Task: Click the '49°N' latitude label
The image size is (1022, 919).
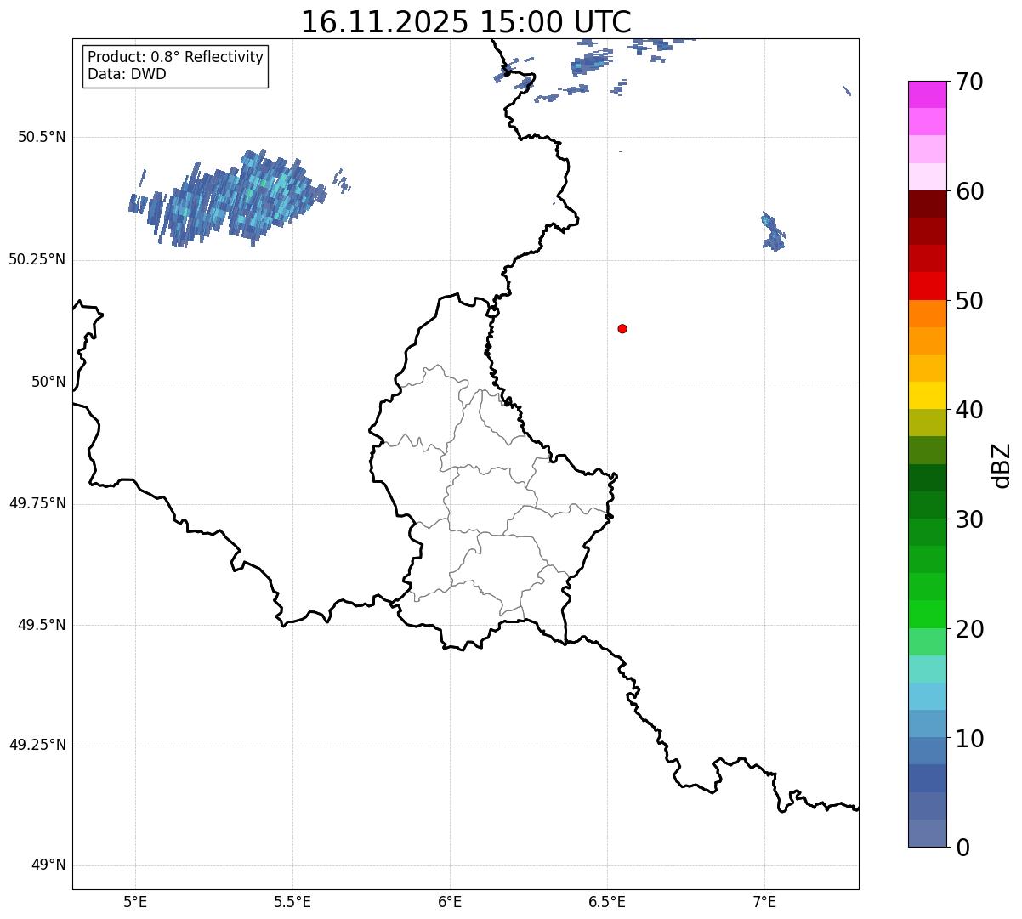Action: [48, 865]
